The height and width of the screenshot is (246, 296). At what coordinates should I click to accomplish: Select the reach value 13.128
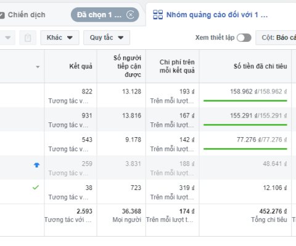(x=131, y=92)
